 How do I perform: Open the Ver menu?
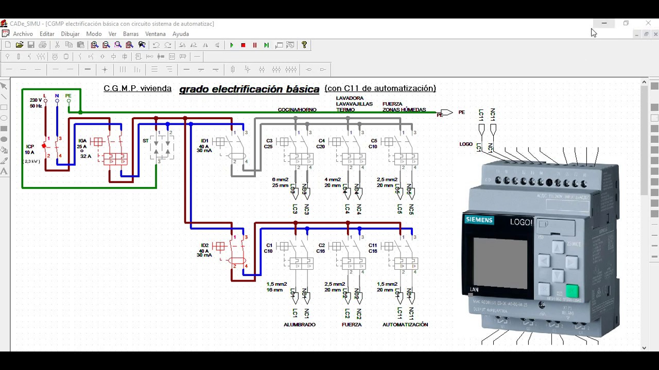click(x=112, y=34)
